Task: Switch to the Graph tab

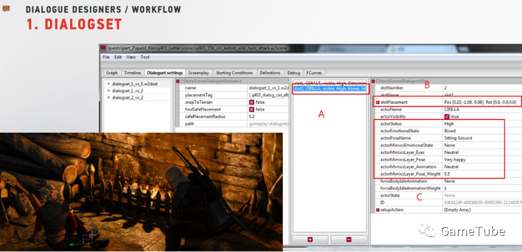Action: pos(112,73)
